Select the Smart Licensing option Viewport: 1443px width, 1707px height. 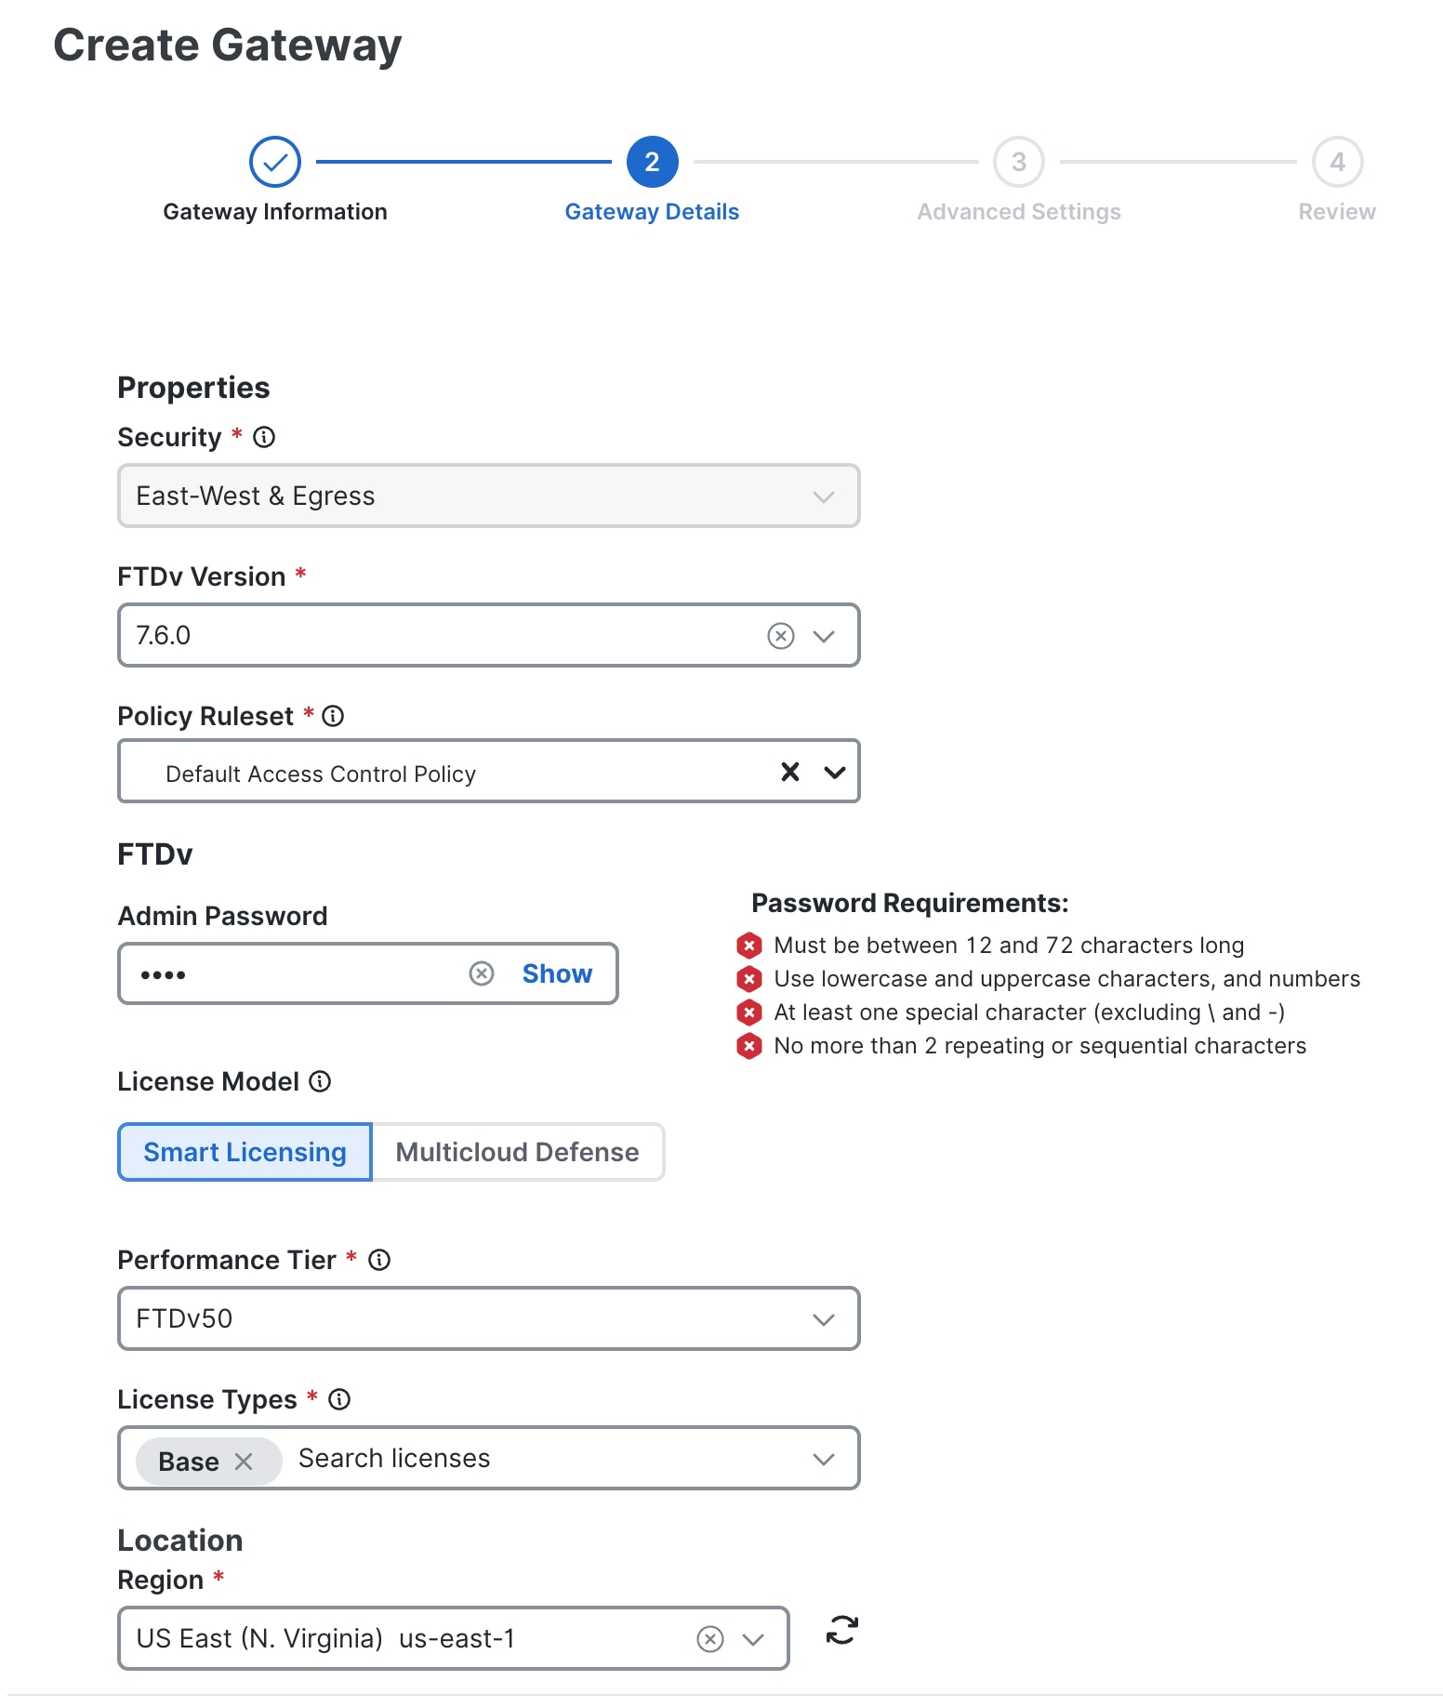pos(244,1152)
